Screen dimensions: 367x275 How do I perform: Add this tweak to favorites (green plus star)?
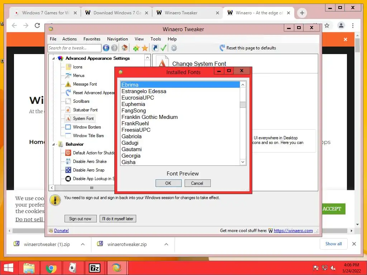click(136, 48)
